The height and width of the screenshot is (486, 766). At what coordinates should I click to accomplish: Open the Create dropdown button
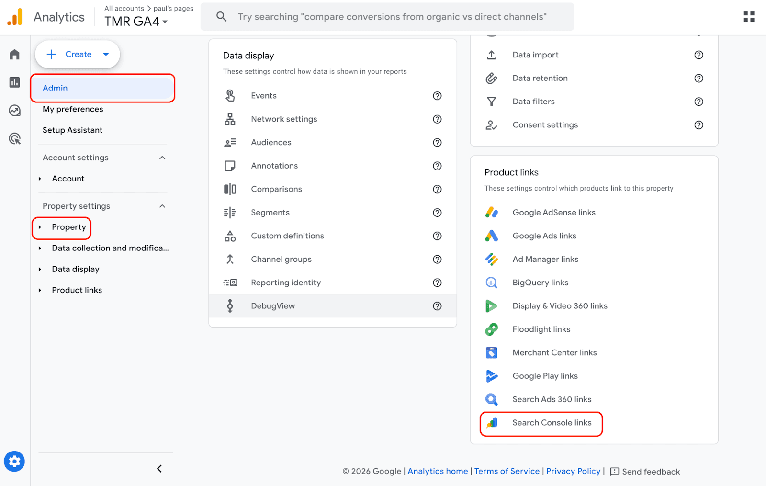pos(78,55)
